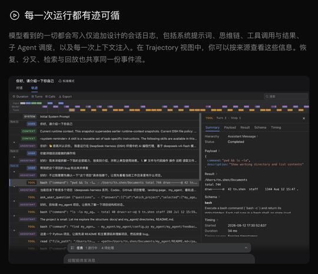Click the event list vertical scrollbar
The width and height of the screenshot is (318, 274).
coord(200,148)
